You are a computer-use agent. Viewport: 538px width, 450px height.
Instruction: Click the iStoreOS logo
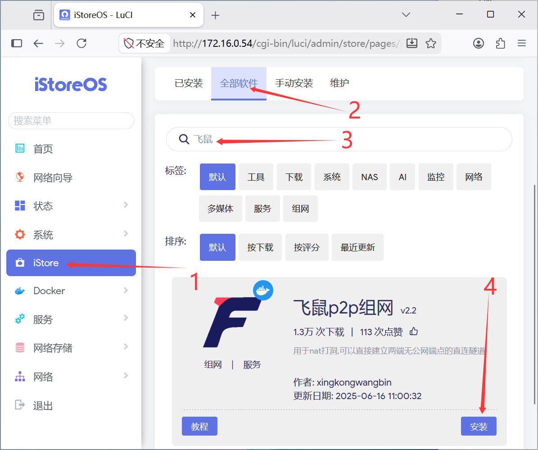71,84
